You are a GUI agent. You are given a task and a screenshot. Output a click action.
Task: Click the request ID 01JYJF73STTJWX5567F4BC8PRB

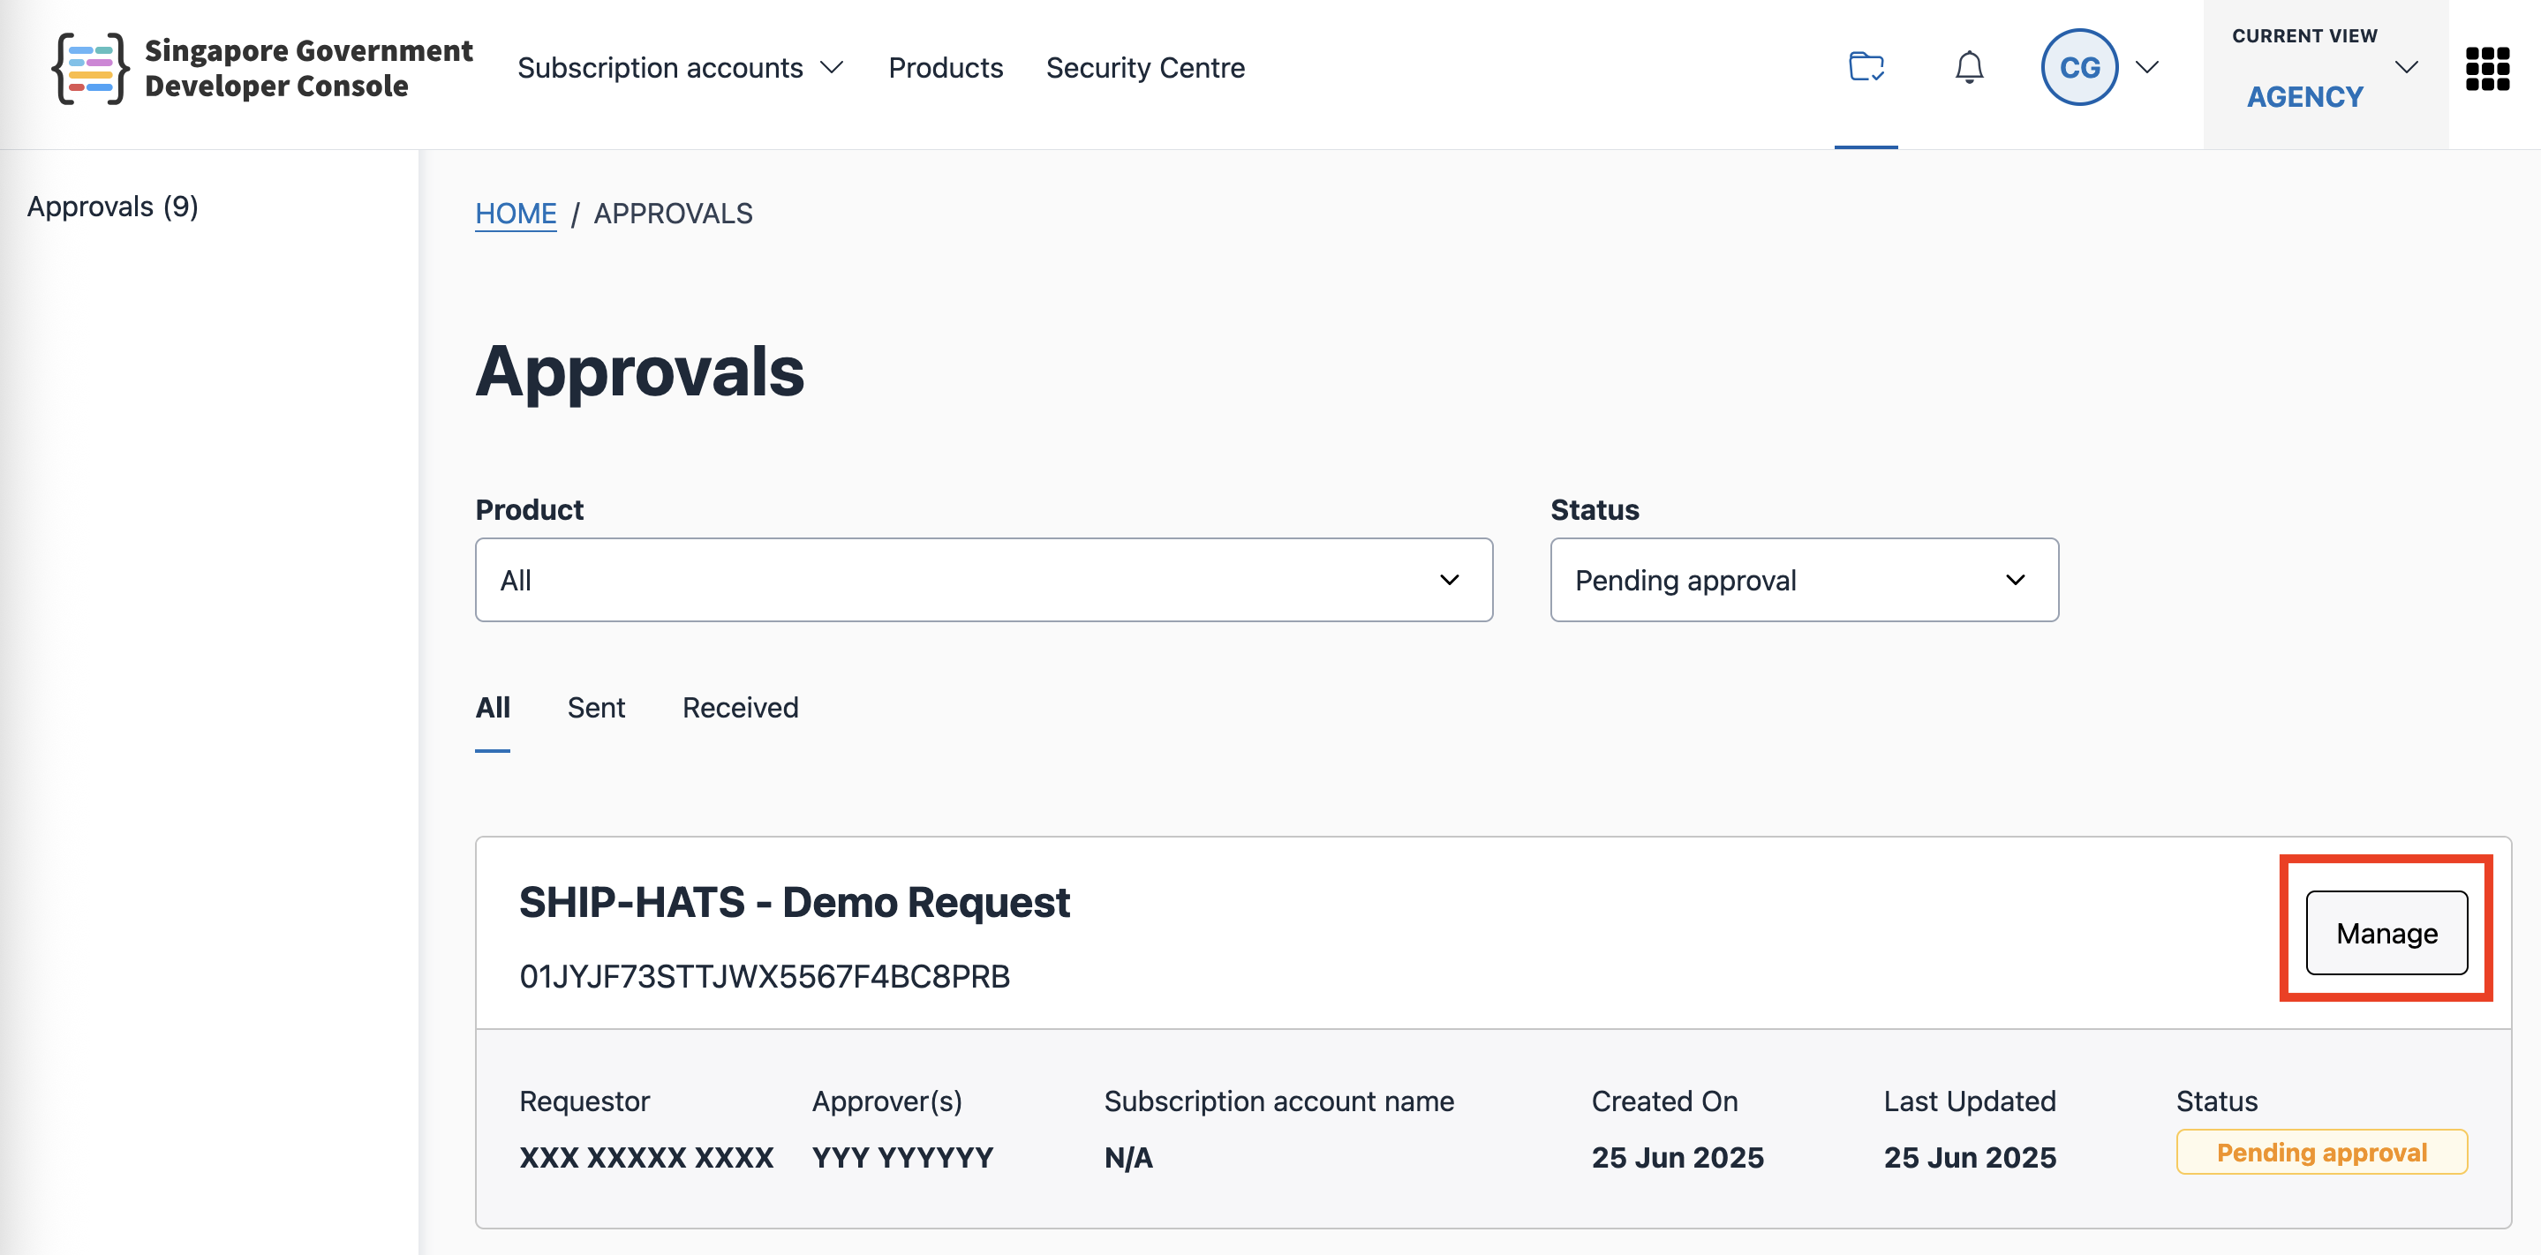point(765,976)
